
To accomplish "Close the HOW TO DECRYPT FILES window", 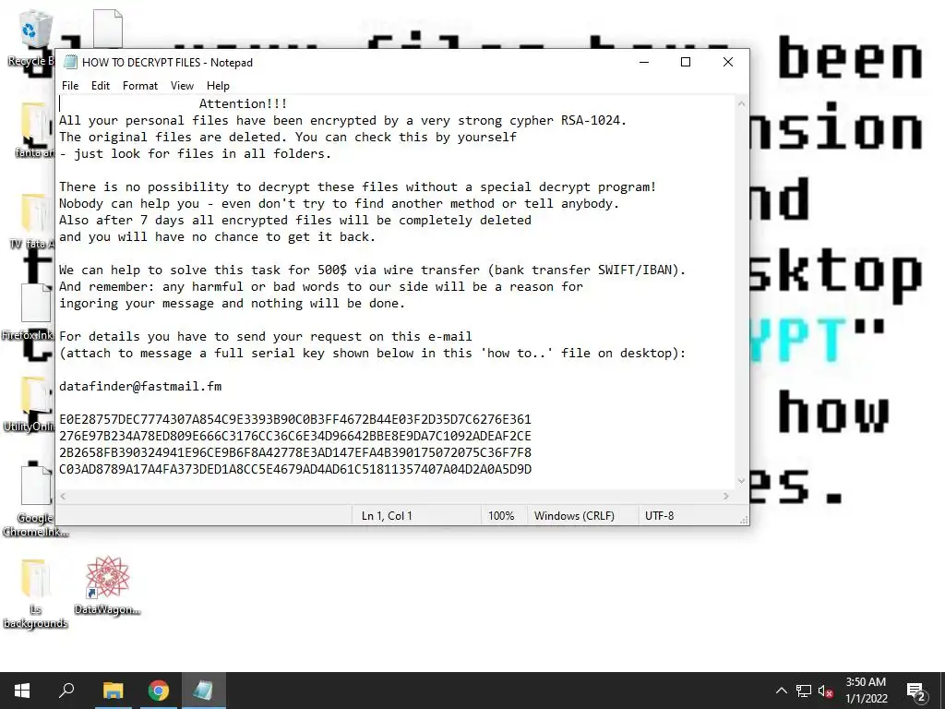I will click(x=727, y=62).
